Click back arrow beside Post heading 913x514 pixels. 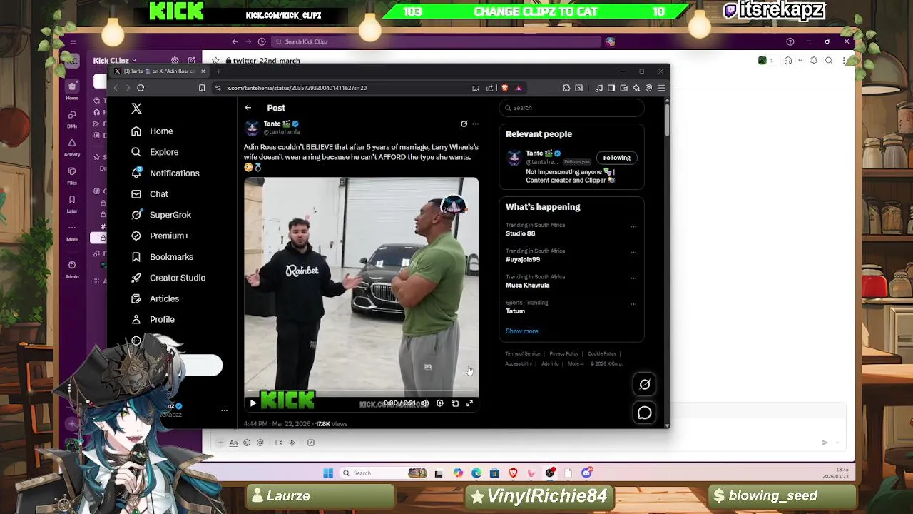coord(248,108)
